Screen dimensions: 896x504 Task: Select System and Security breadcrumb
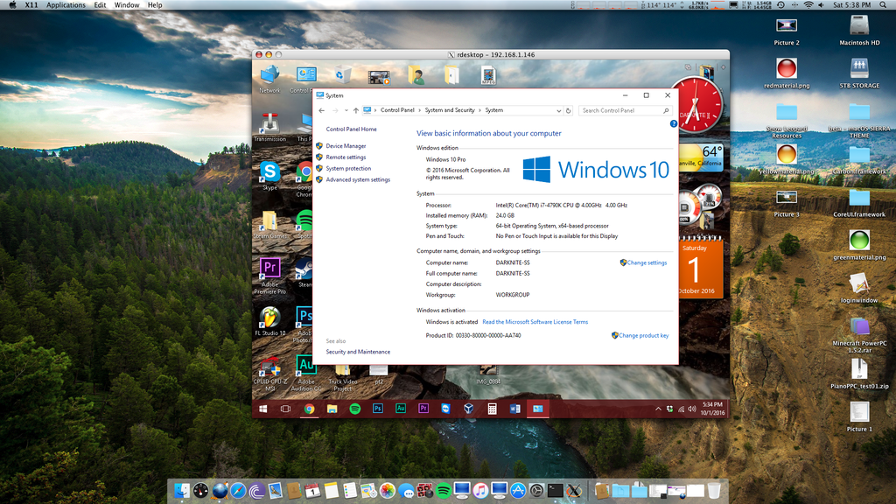click(450, 110)
